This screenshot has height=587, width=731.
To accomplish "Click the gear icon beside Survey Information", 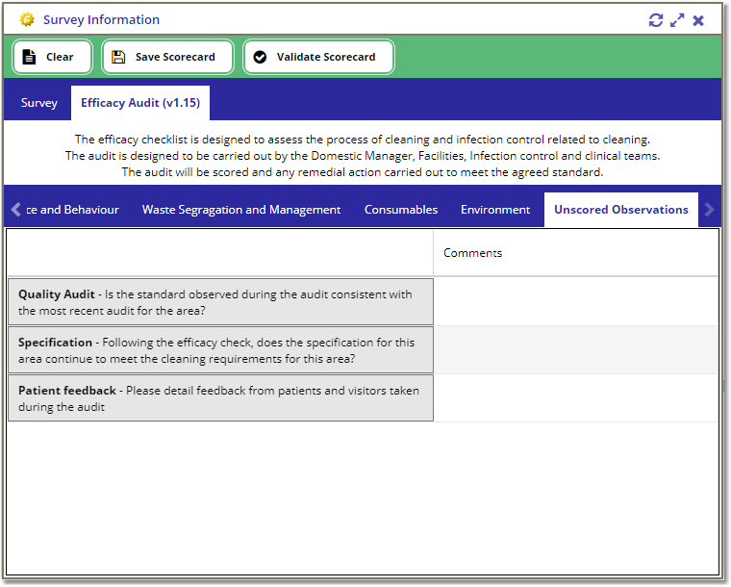I will [27, 19].
